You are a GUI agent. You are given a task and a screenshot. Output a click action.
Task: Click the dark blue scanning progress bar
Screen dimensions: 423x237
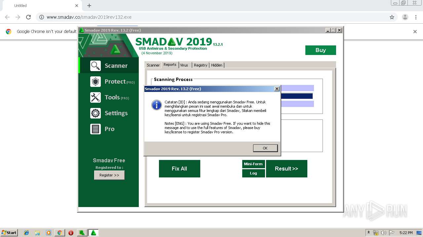(x=296, y=96)
